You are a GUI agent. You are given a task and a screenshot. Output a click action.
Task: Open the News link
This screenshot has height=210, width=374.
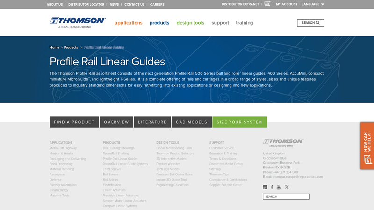(114, 4)
